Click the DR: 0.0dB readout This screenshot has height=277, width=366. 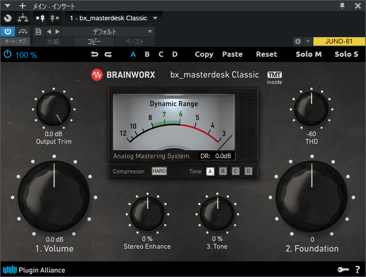215,156
